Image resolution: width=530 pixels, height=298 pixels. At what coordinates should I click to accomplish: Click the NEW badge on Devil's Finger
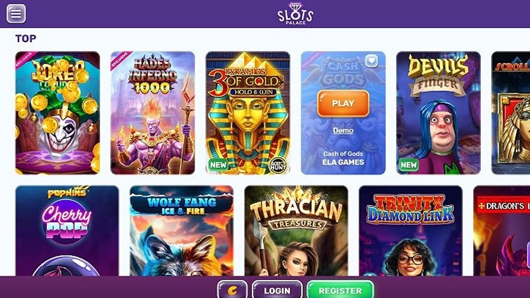coord(409,165)
